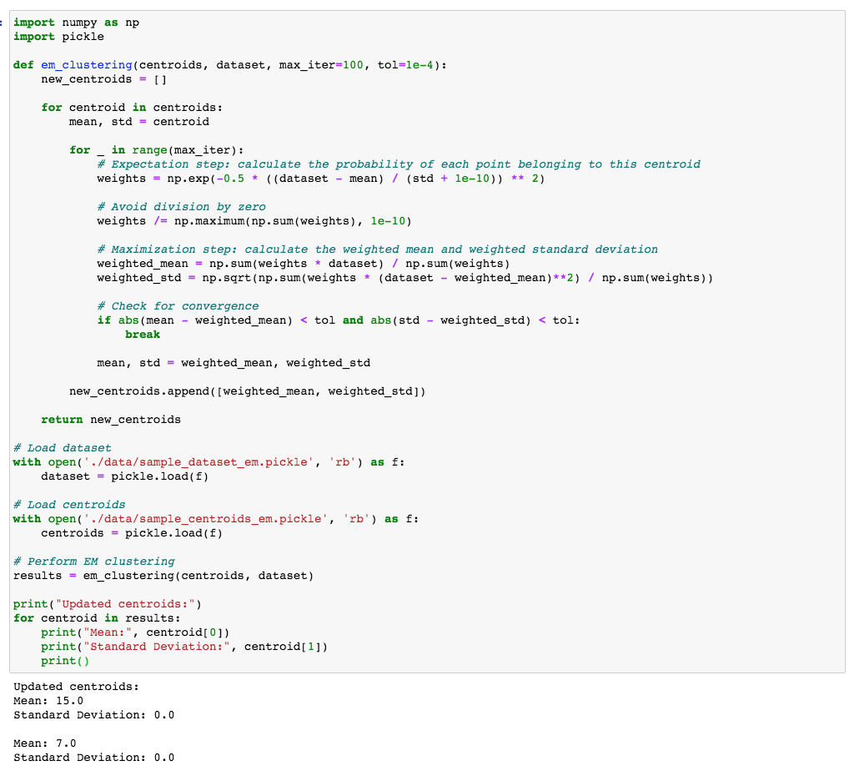Click the 'Updated centroids:' output text
The width and height of the screenshot is (859, 776).
tap(76, 688)
